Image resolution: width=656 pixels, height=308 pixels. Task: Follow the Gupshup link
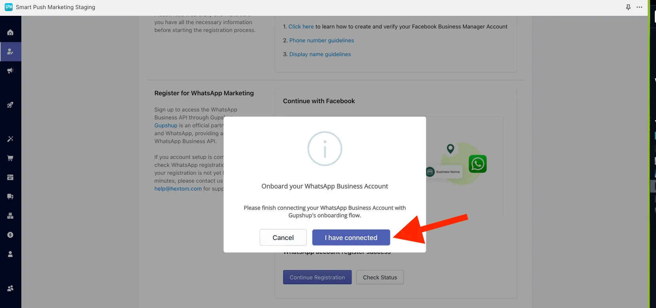[x=166, y=125]
